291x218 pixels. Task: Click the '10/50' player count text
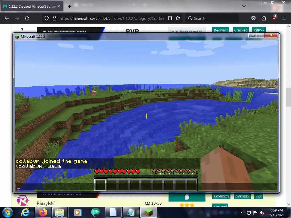click(x=156, y=203)
